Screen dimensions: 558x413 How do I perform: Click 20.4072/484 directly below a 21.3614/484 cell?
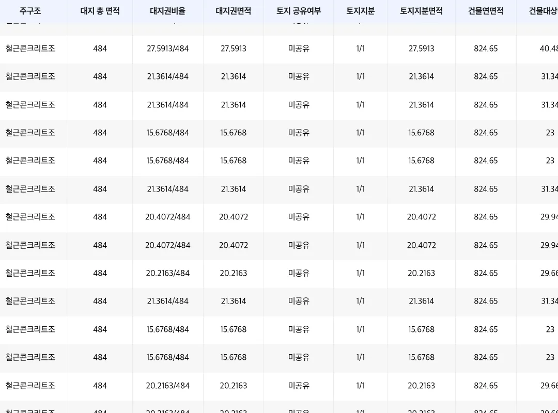tap(167, 217)
